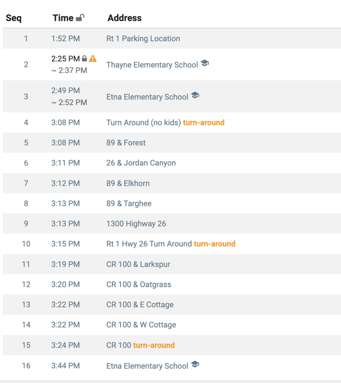Viewport: 341px width, 383px height.
Task: Click graduation cap icon on stop 3 Etna Elementary
Action: [x=195, y=95]
